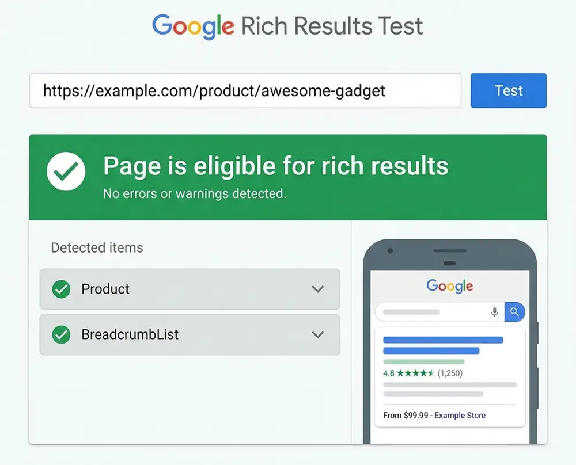Click the white checkmark in the green banner
The width and height of the screenshot is (576, 465).
(66, 171)
